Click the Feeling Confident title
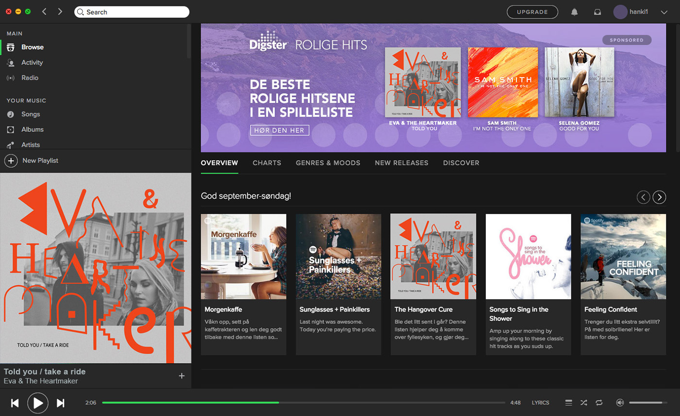Image resolution: width=680 pixels, height=416 pixels. pyautogui.click(x=611, y=309)
